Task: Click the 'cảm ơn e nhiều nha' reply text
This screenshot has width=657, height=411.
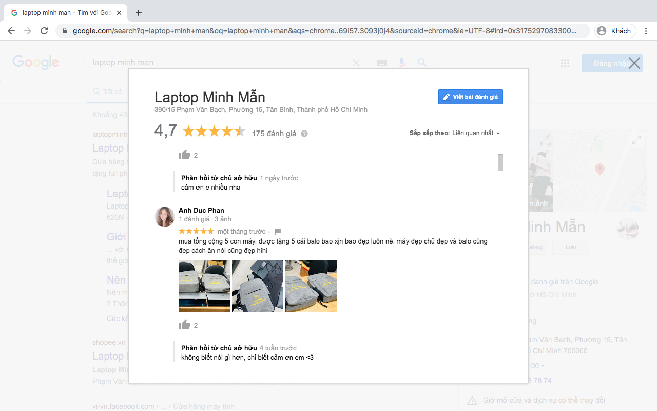Action: [211, 188]
